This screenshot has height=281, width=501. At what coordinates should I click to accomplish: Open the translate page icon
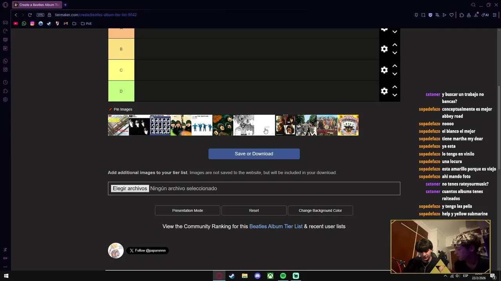coord(437,15)
